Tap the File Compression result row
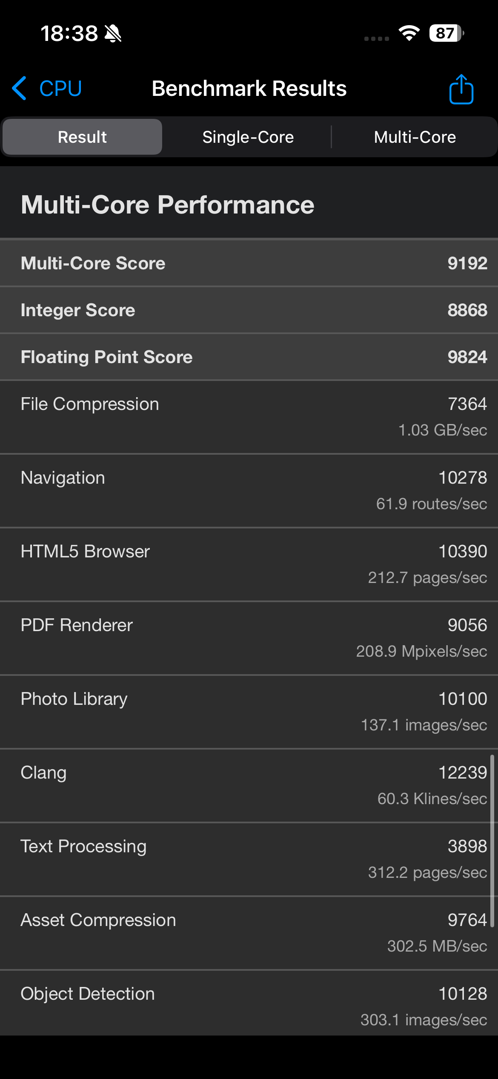The image size is (498, 1079). pos(249,416)
